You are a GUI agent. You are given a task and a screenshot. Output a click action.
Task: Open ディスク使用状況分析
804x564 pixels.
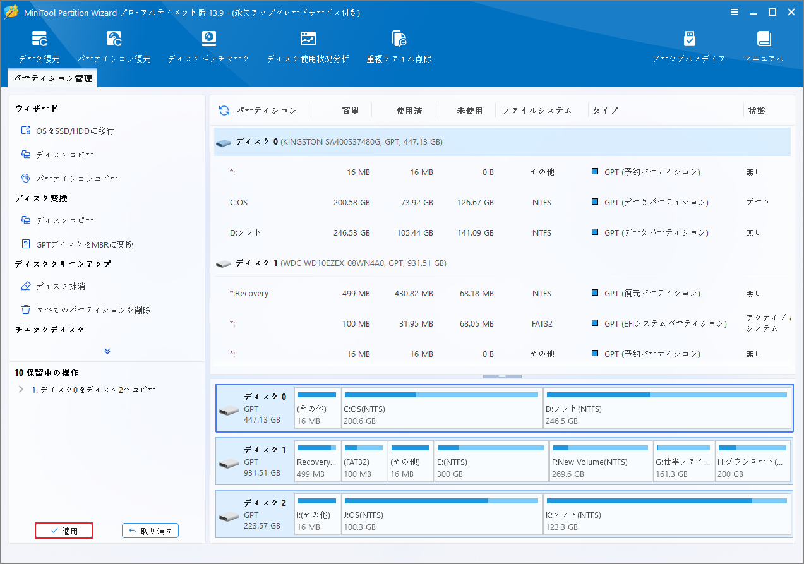[x=308, y=46]
